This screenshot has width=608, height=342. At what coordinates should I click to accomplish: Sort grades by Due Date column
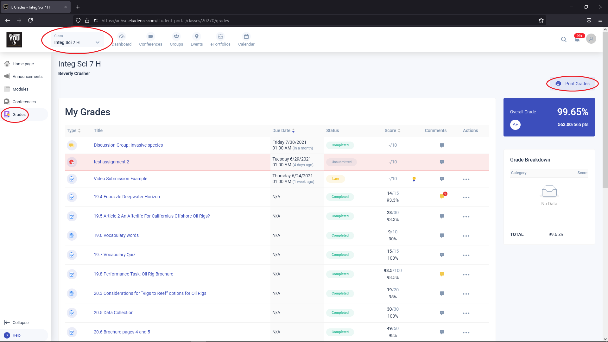coord(283,130)
